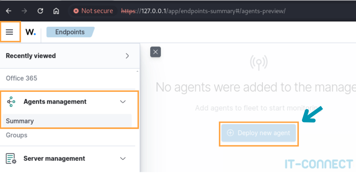Click the Endpoints breadcrumb

pyautogui.click(x=70, y=32)
